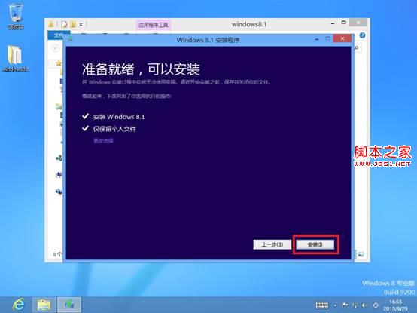
Task: Click the 更改选择 link
Action: click(103, 140)
